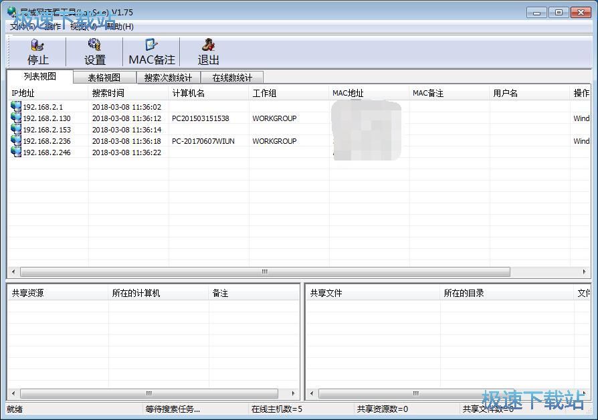The height and width of the screenshot is (420, 598).
Task: Click the 停止 (Stop) toolbar icon
Action: point(37,45)
